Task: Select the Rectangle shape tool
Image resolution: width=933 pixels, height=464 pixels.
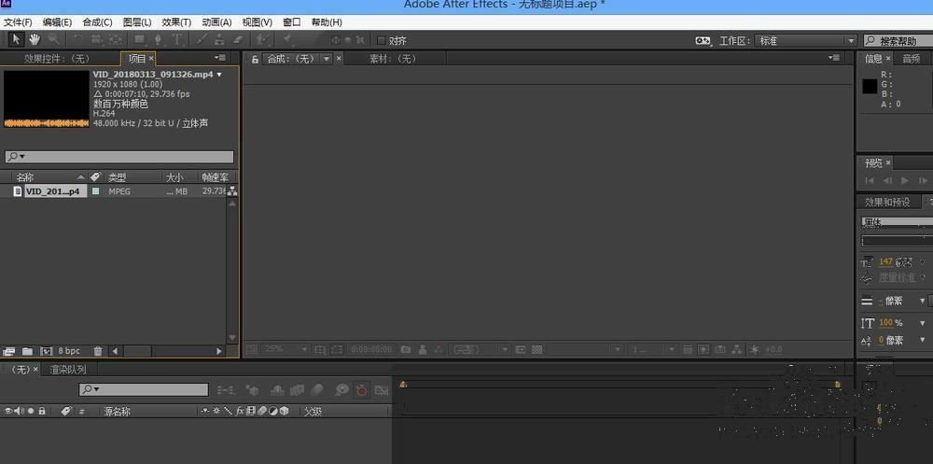Action: [x=139, y=39]
